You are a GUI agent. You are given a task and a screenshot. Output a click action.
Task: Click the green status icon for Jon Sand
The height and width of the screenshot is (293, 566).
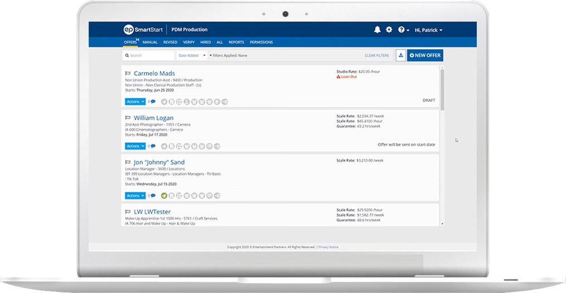164,196
